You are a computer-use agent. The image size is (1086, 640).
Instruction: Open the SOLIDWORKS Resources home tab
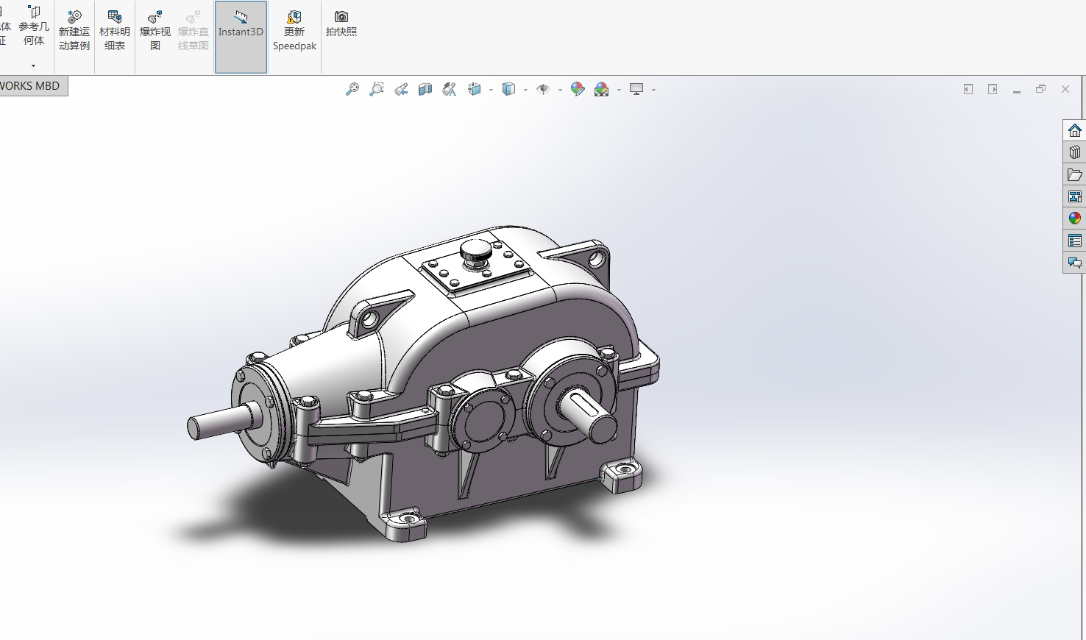[x=1074, y=130]
